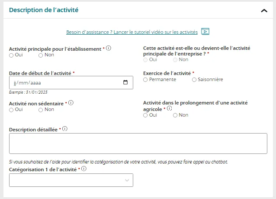Click the Description de l'activité section heading
Image resolution: width=276 pixels, height=199 pixels.
coord(44,10)
